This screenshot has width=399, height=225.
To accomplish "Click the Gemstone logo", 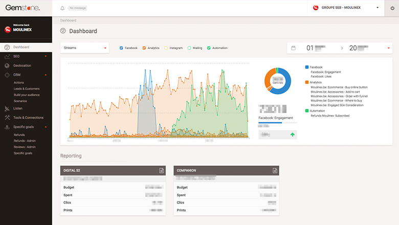I will click(x=23, y=8).
